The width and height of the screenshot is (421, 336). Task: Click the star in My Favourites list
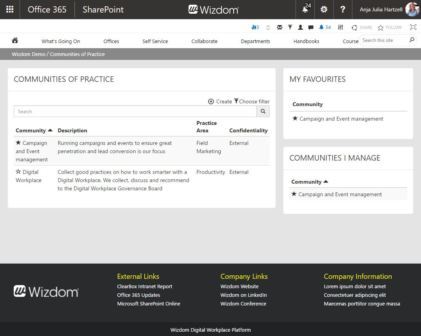pos(295,118)
